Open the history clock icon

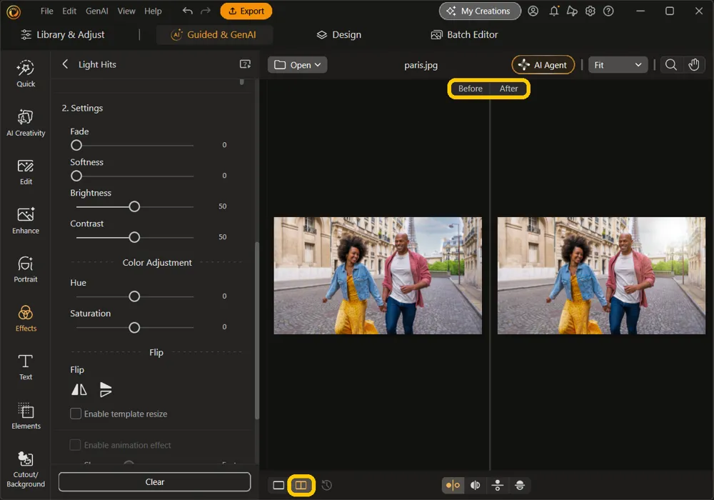[326, 485]
